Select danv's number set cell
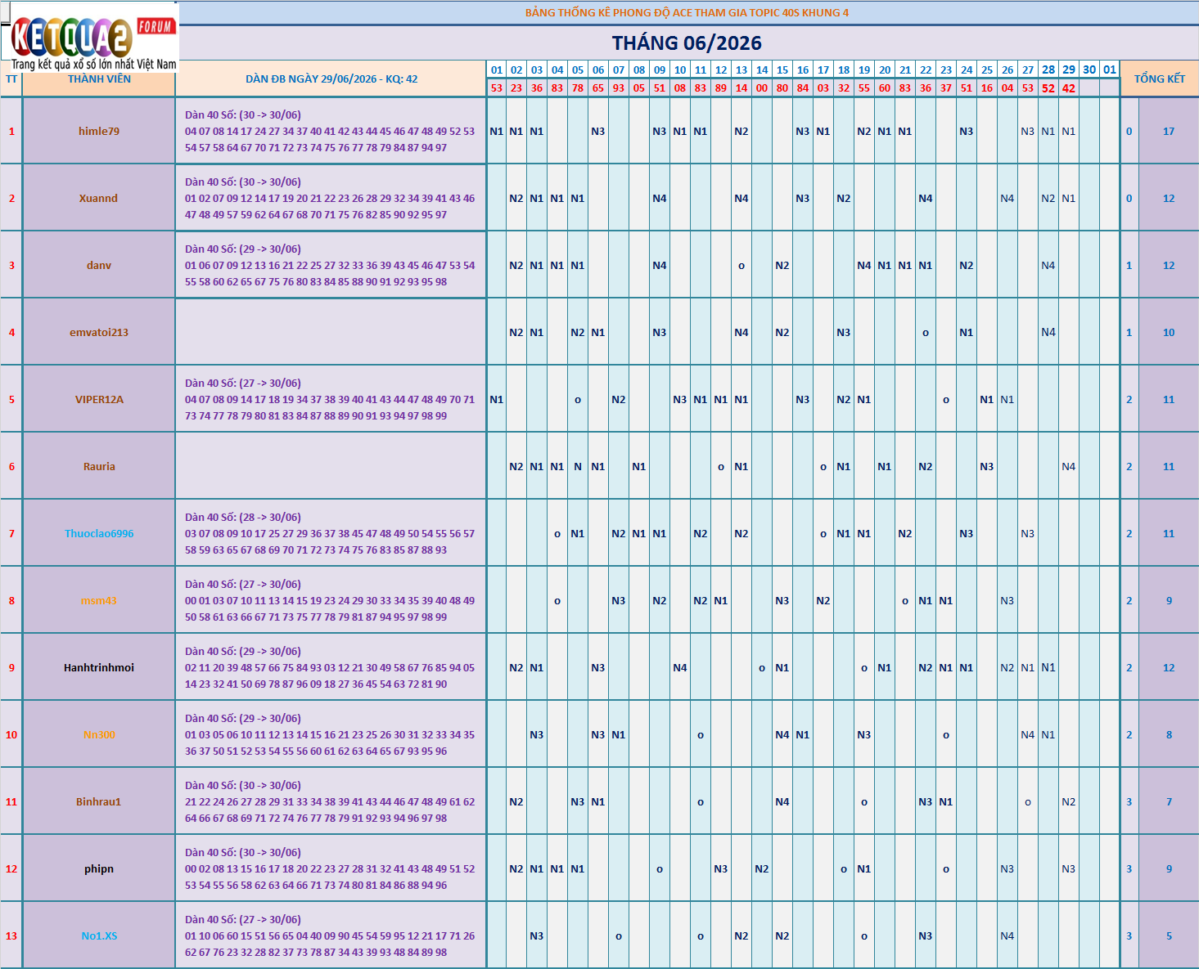The width and height of the screenshot is (1199, 969). tap(331, 265)
